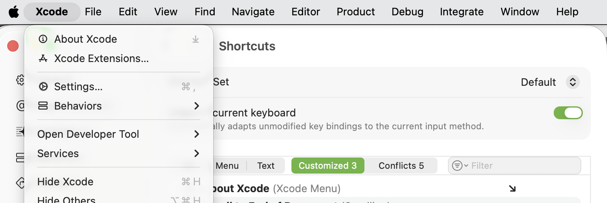Open the Default key bindings set dropdown
This screenshot has width=607, height=203.
[x=572, y=82]
